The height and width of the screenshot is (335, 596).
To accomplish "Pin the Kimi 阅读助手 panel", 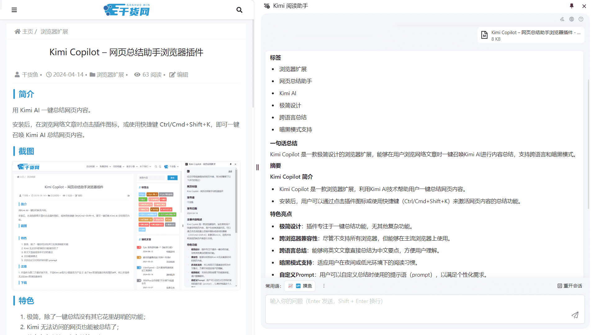I will click(x=572, y=6).
